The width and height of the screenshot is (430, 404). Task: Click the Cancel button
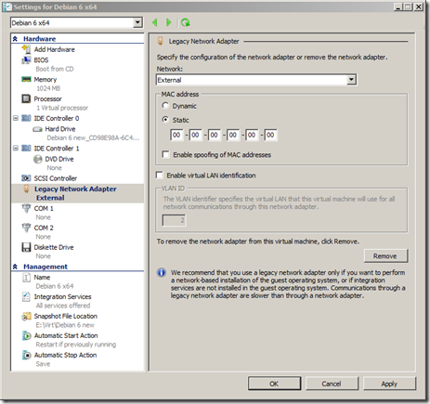point(332,384)
